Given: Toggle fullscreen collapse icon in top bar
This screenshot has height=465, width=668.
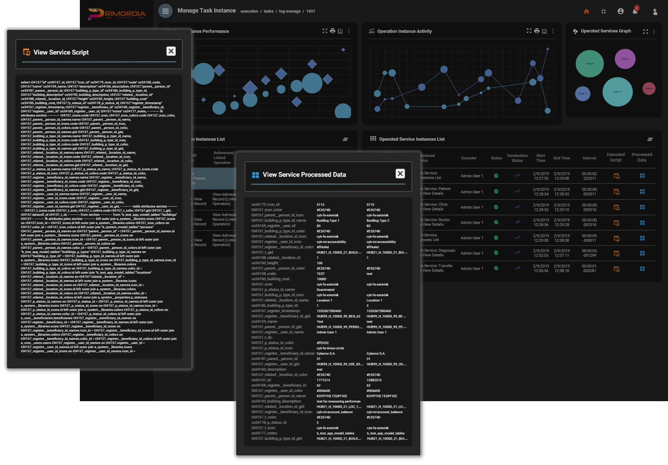Looking at the screenshot, I should click(603, 11).
